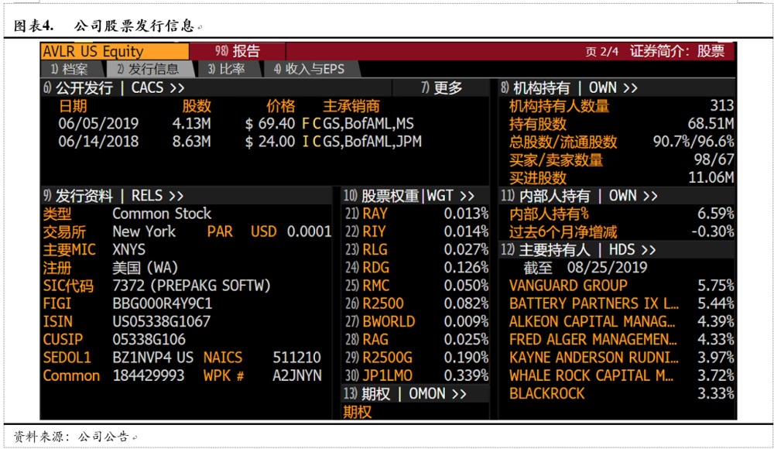The height and width of the screenshot is (449, 774).
Task: Click the 68.51M shares held value
Action: pos(711,124)
